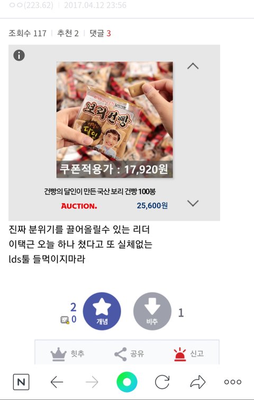Click the 힛추 crown icon
This screenshot has width=254, height=400.
click(58, 354)
